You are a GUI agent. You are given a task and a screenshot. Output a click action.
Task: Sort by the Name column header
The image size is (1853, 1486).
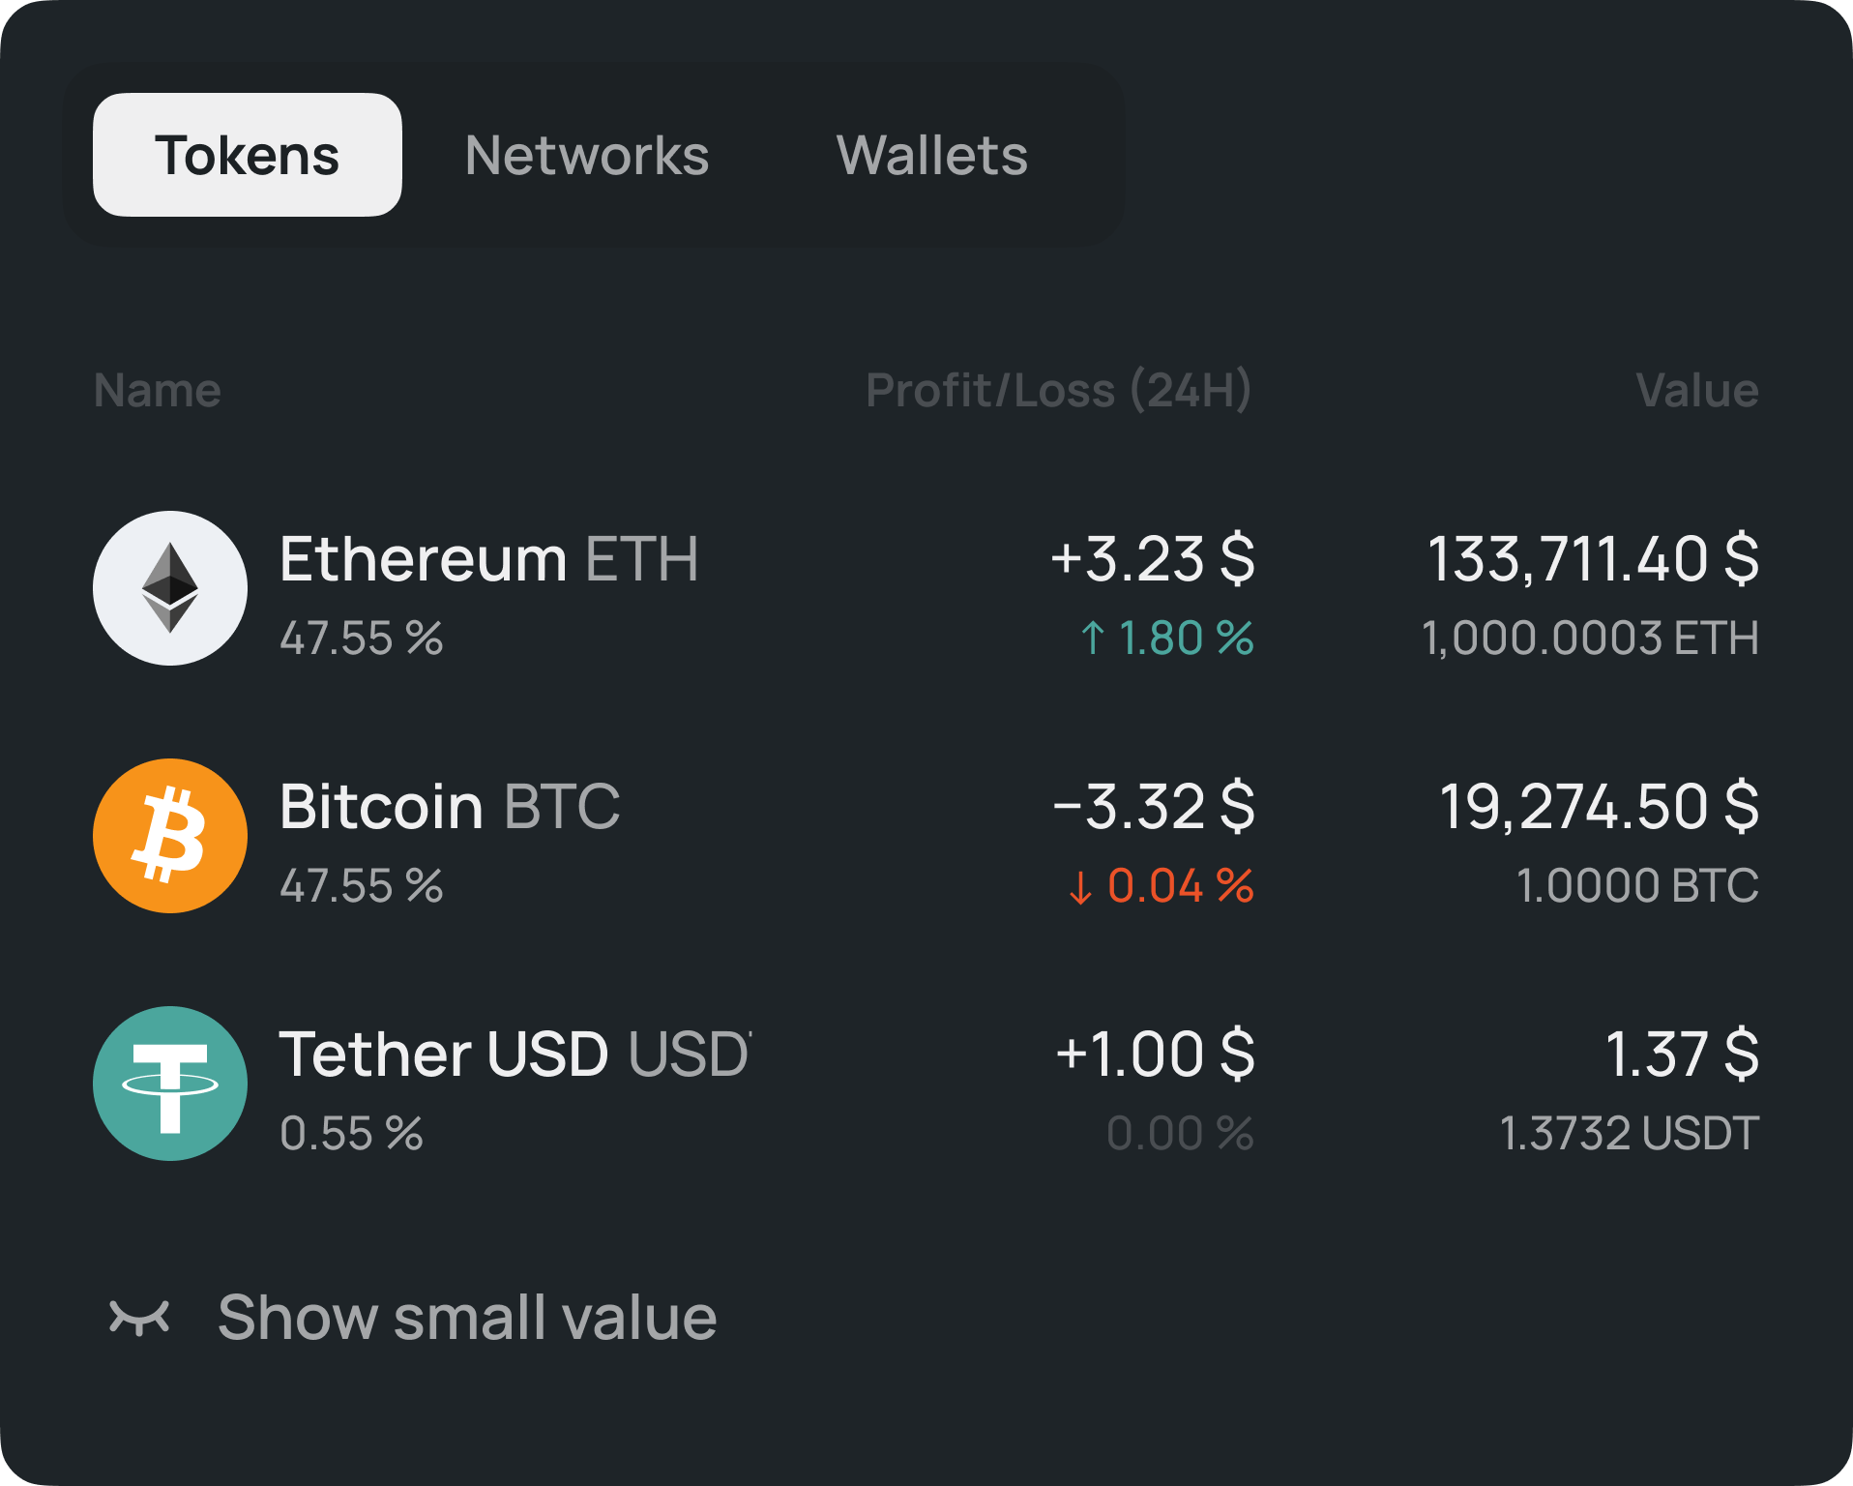(x=158, y=391)
